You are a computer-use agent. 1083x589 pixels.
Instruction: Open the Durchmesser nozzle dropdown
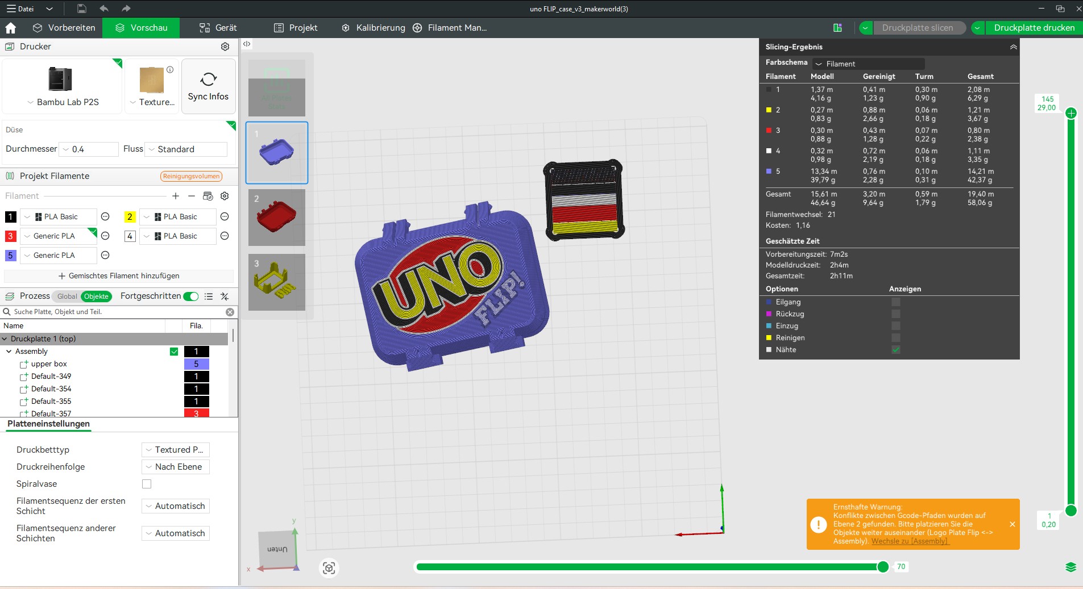89,149
